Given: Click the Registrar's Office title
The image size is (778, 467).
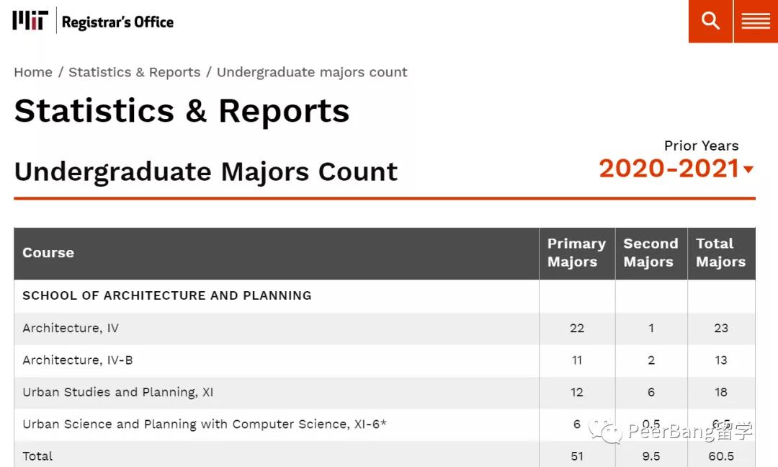Looking at the screenshot, I should point(117,22).
